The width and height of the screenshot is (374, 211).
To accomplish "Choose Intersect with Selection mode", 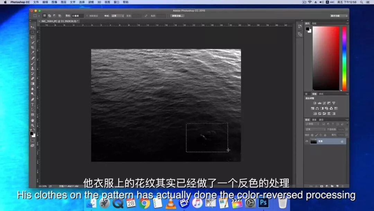I will (60, 16).
